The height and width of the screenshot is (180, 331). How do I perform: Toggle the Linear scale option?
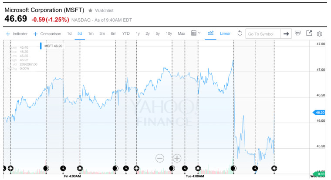click(225, 33)
